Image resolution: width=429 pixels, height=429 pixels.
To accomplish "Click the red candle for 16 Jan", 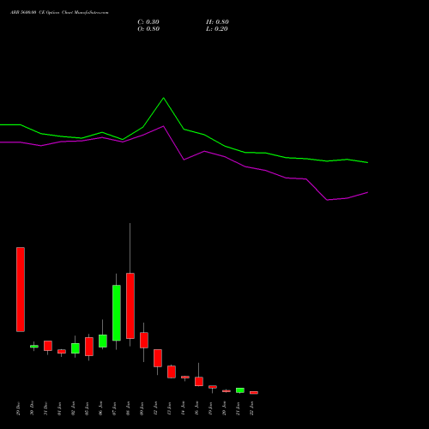I will [x=199, y=382].
